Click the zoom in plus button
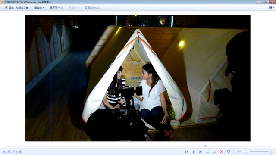 click(271, 152)
